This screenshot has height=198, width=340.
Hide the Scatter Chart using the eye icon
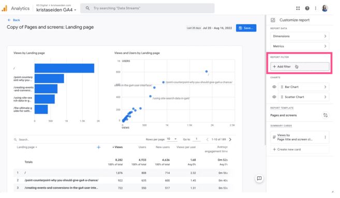[274, 97]
